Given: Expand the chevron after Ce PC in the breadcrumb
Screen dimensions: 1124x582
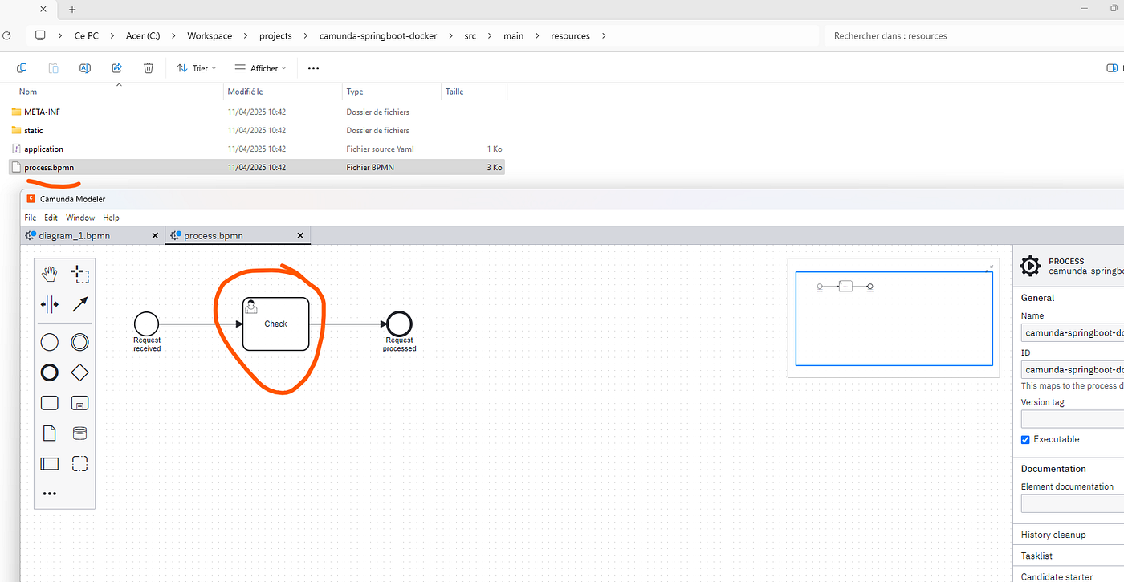Looking at the screenshot, I should coord(114,36).
